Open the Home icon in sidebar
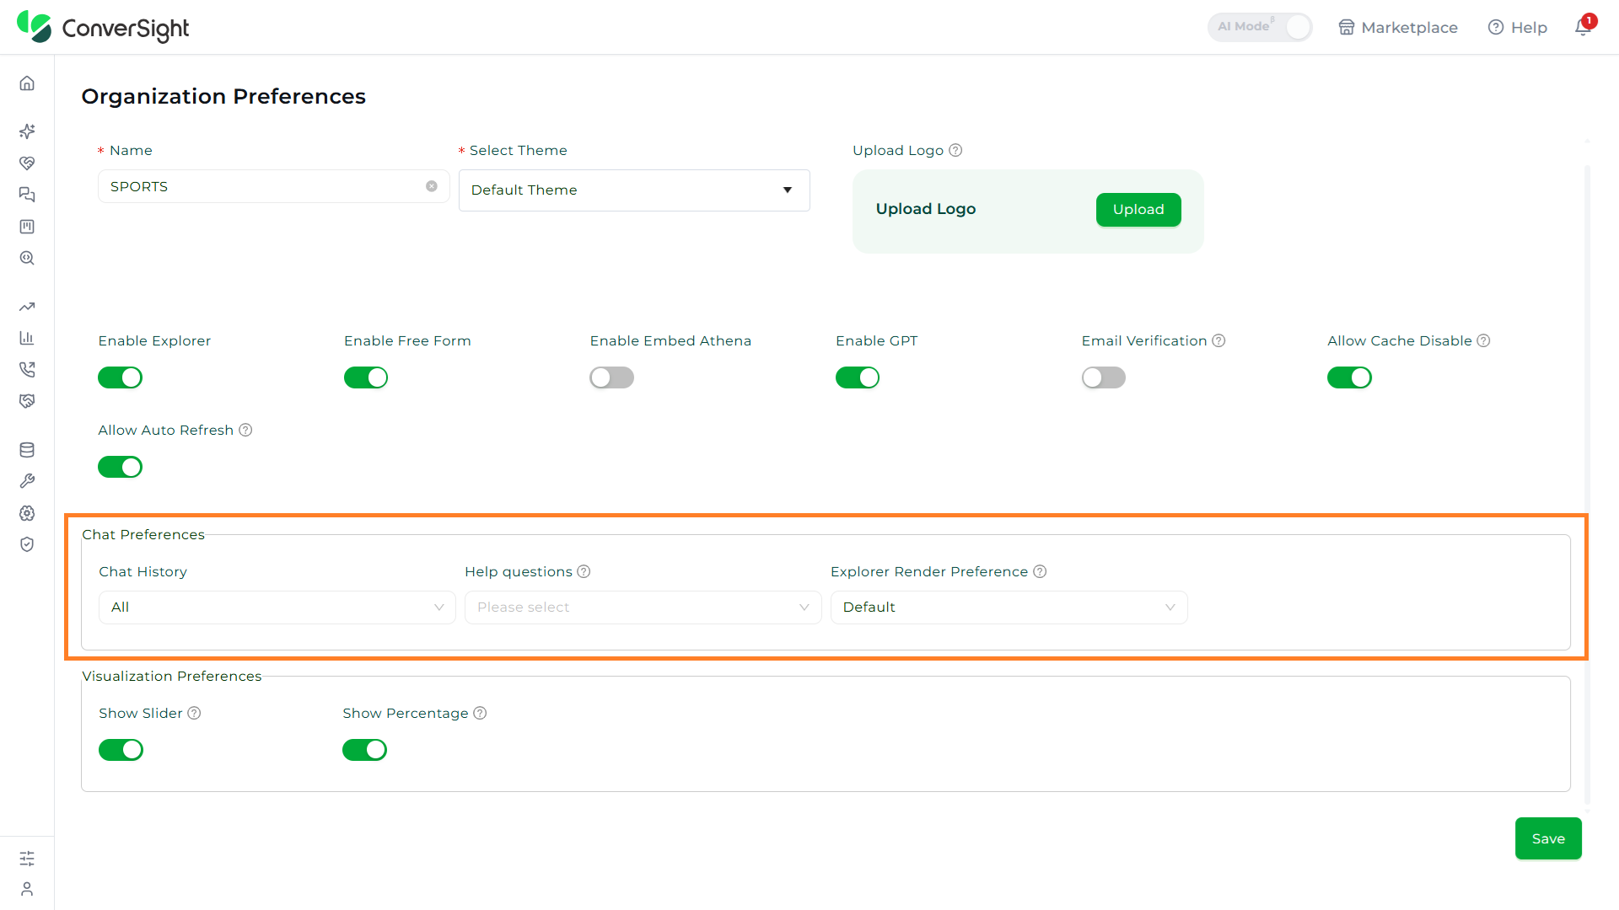Screen dimensions: 1619x910 [x=27, y=83]
